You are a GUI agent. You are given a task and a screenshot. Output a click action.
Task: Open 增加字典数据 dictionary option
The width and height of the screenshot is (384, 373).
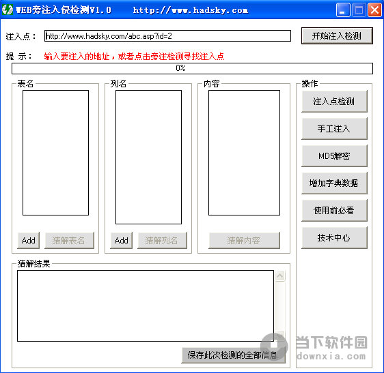pos(334,183)
